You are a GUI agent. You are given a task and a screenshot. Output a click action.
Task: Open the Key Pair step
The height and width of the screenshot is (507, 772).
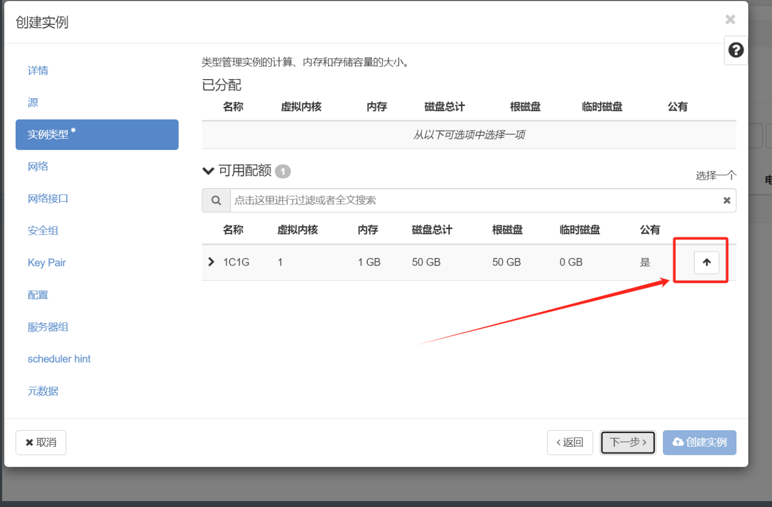[47, 263]
